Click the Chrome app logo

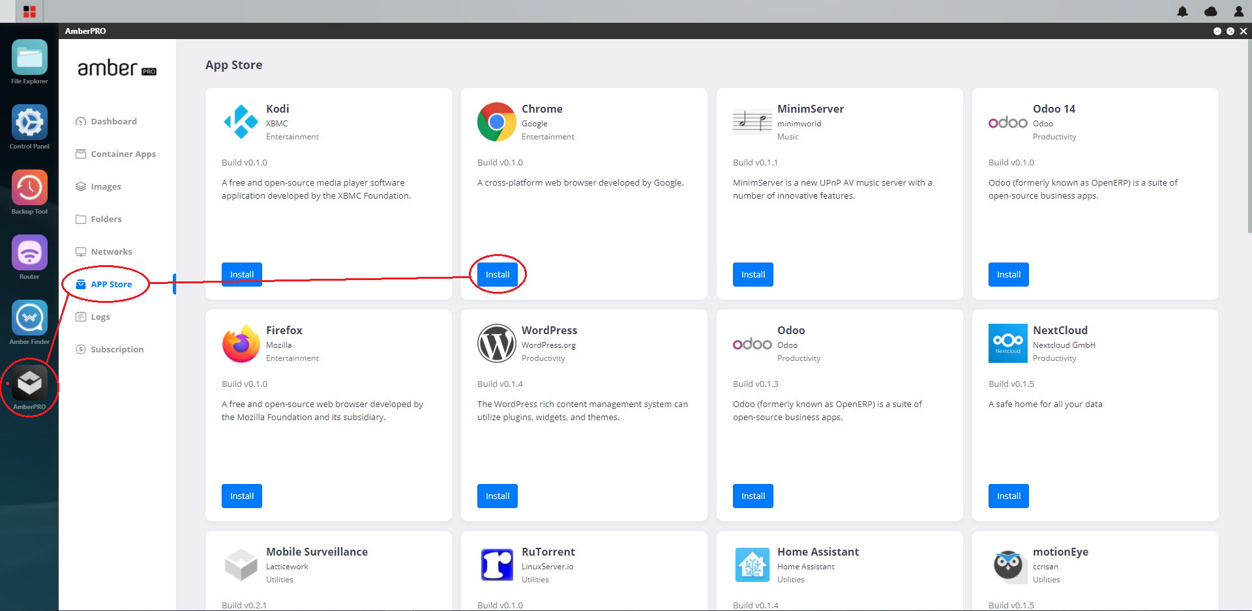[x=497, y=122]
